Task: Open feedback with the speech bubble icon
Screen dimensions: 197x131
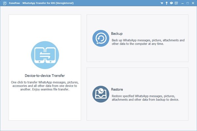Action: click(171, 4)
